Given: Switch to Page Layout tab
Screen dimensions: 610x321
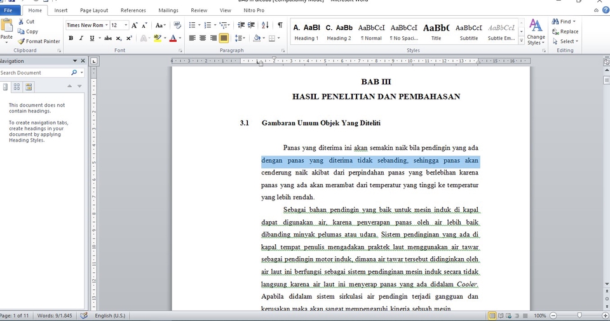Looking at the screenshot, I should click(x=94, y=11).
